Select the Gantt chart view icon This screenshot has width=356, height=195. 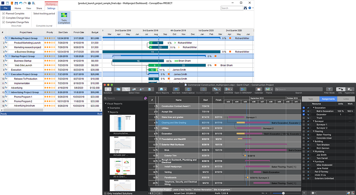pyautogui.click(x=126, y=89)
